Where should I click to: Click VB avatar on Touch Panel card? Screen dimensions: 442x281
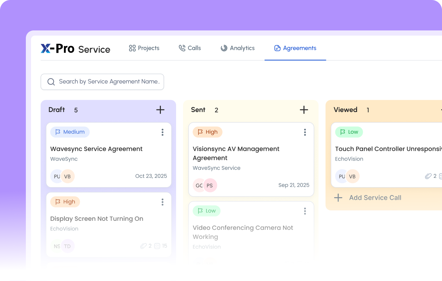click(x=353, y=176)
